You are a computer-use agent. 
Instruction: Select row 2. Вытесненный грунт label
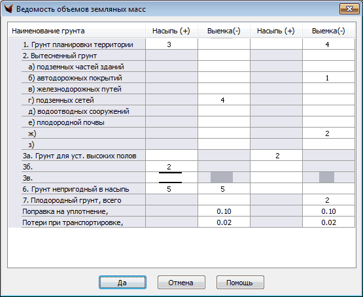60,56
